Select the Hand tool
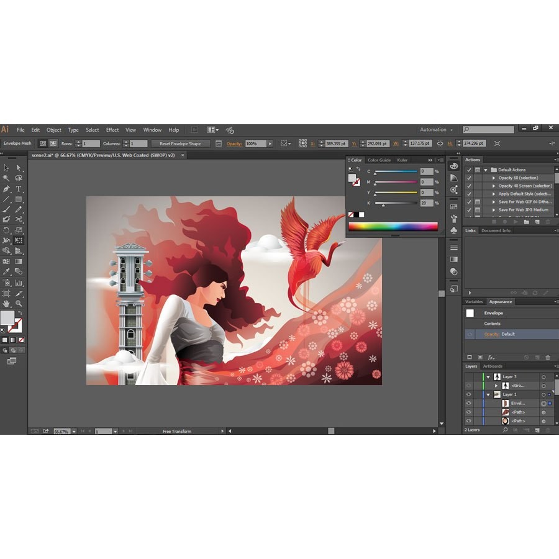This screenshot has height=559, width=559. [6, 303]
